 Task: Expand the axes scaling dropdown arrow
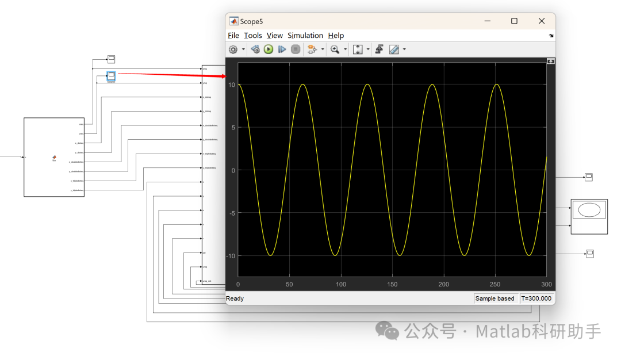pos(368,49)
